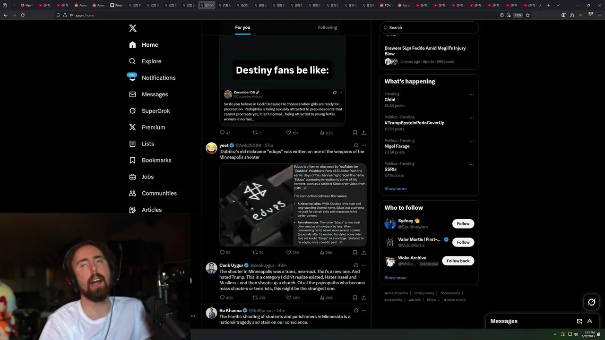Reply to the Destiny fans post
This screenshot has width=605, height=340.
point(225,133)
